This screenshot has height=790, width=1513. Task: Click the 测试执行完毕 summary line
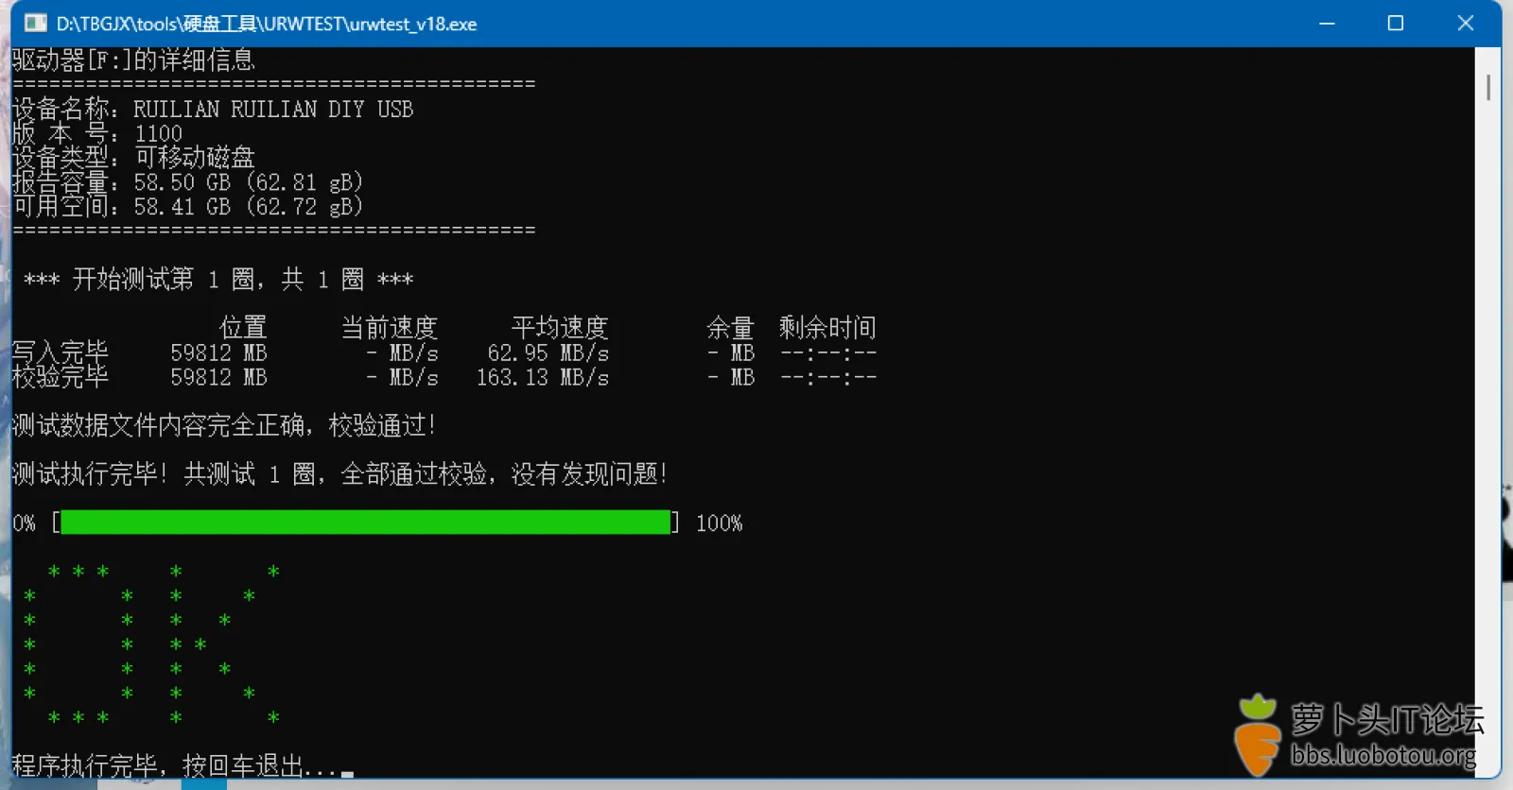click(x=340, y=474)
